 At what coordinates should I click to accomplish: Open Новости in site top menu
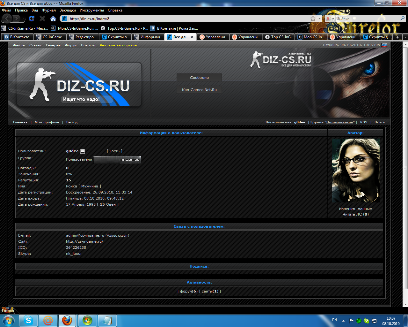coord(88,45)
